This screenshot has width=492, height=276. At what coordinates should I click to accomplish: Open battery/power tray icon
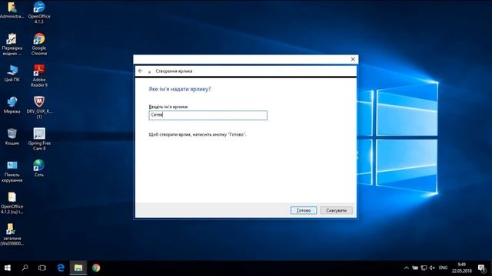click(x=415, y=268)
